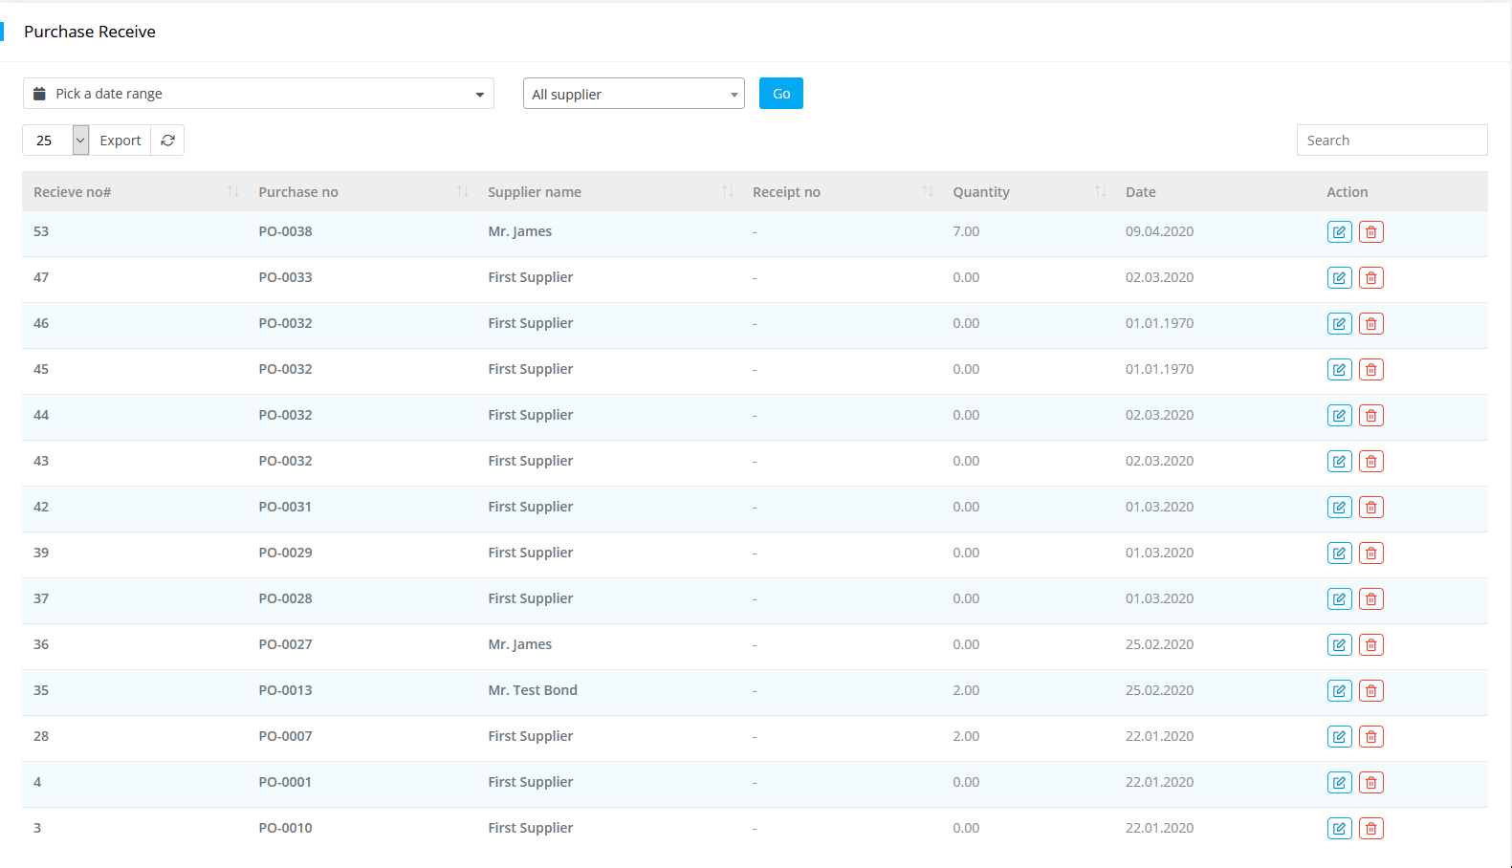Focus the Search input field

pos(1391,141)
